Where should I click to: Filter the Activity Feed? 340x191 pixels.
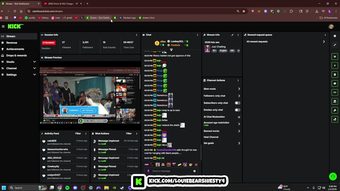78,133
